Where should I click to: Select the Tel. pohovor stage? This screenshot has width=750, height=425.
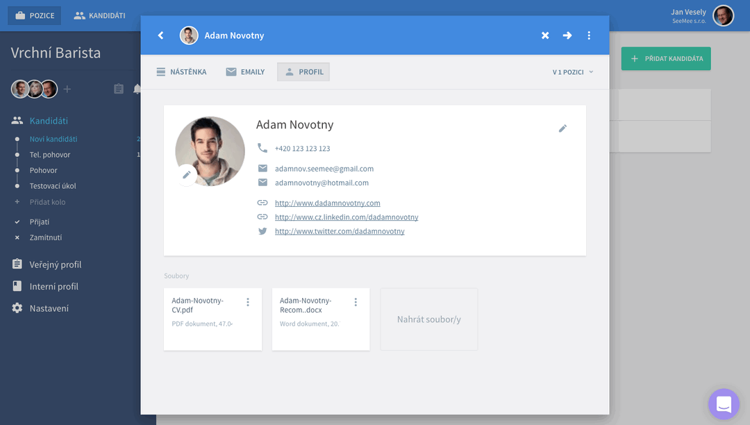tap(50, 154)
